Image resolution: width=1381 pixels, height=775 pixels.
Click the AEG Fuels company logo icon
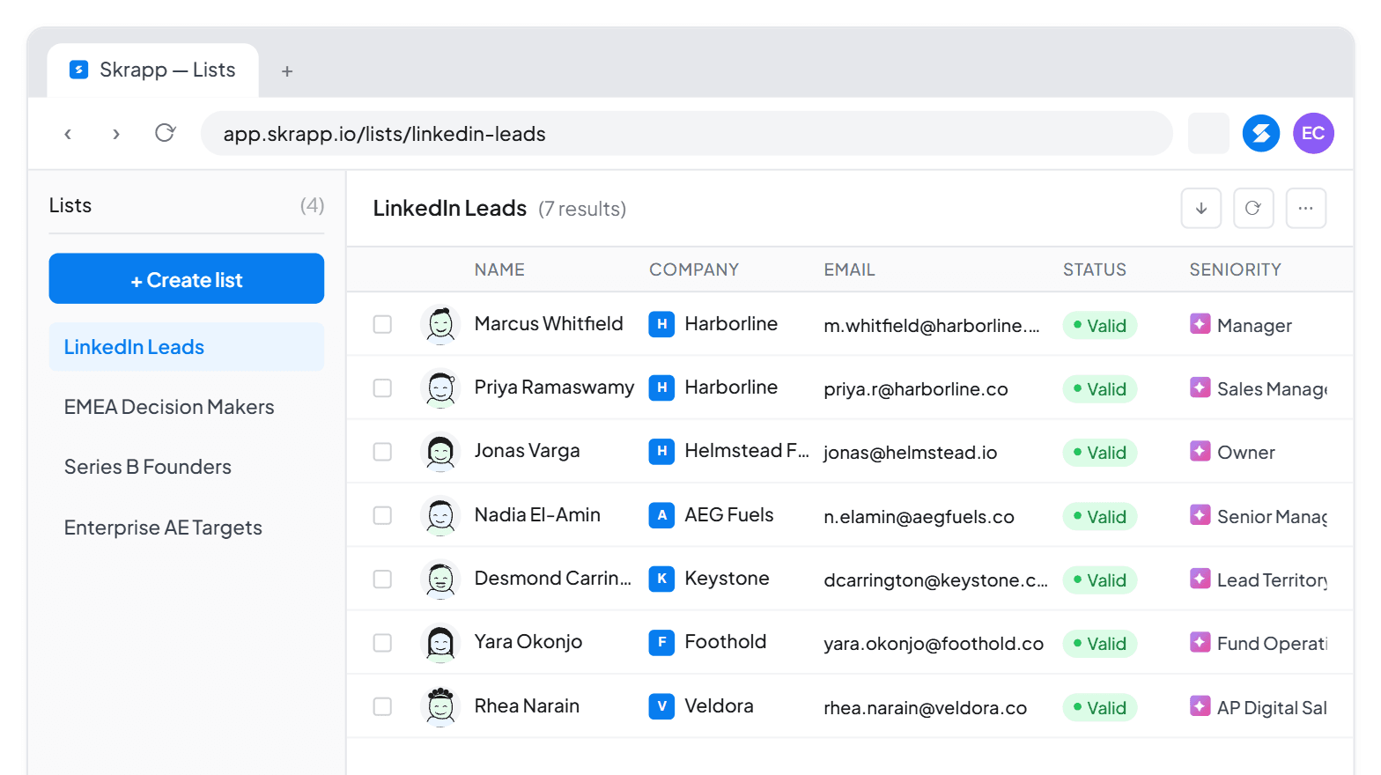click(661, 515)
